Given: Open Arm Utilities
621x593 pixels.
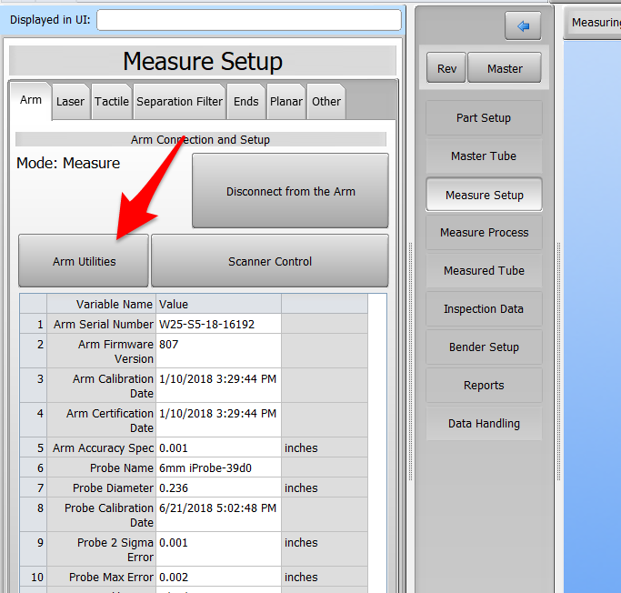Looking at the screenshot, I should coord(84,261).
